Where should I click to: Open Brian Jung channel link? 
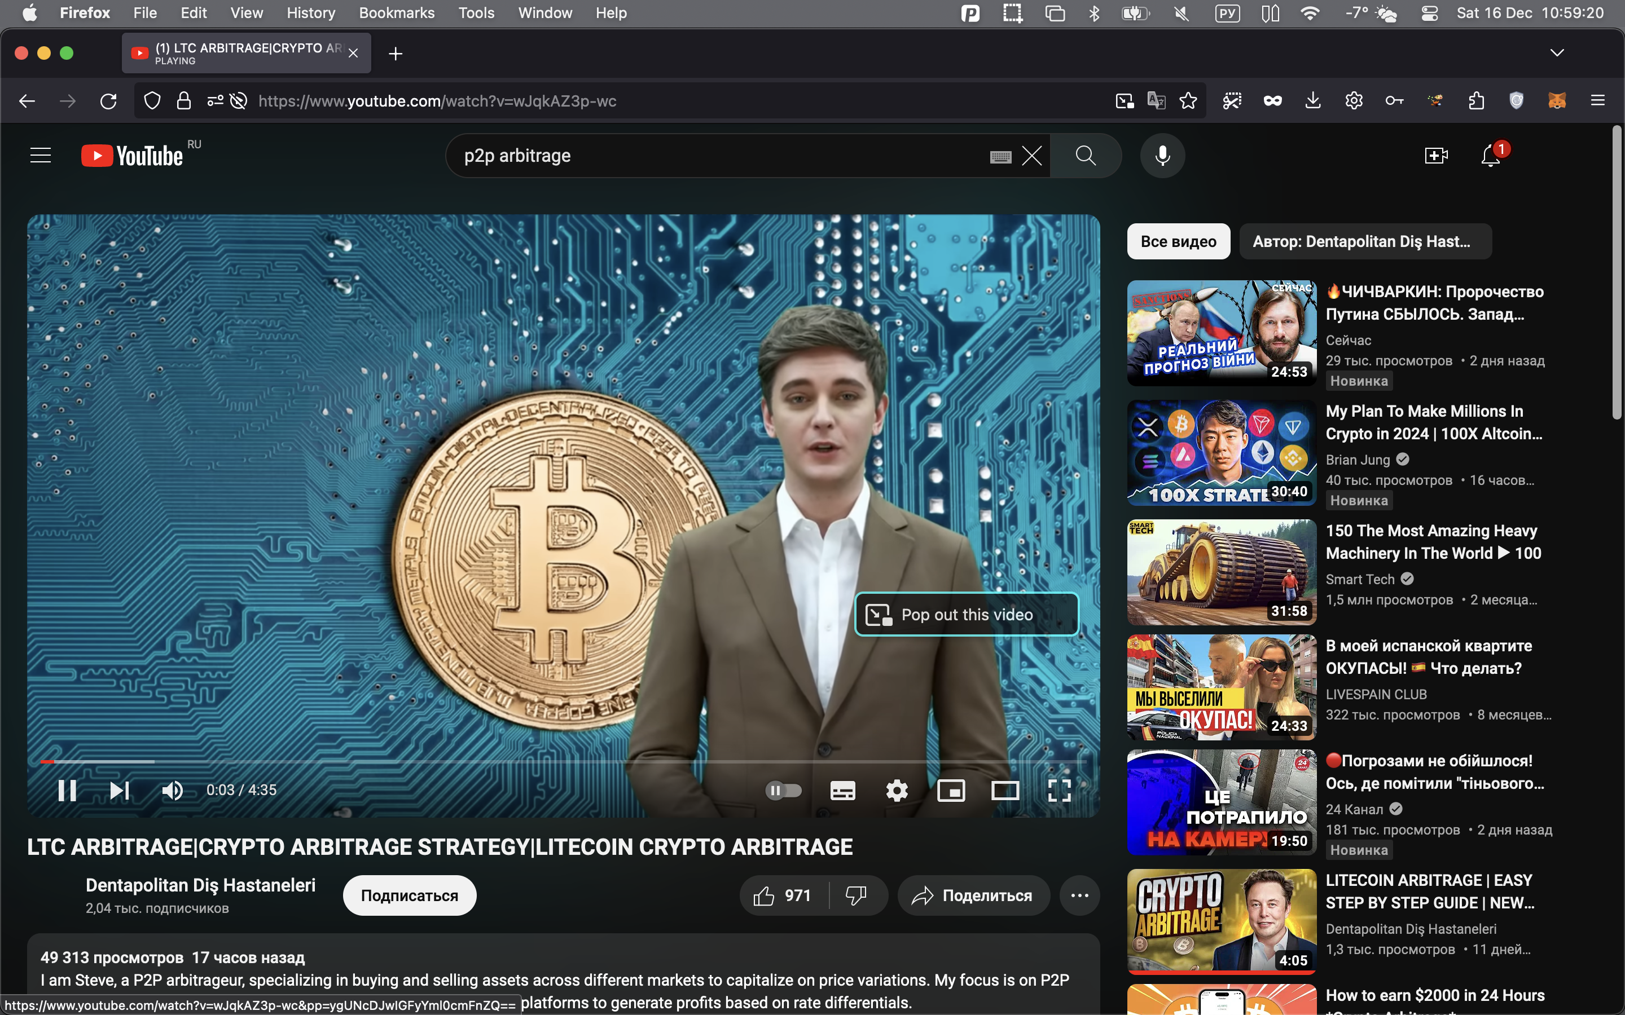pyautogui.click(x=1357, y=460)
